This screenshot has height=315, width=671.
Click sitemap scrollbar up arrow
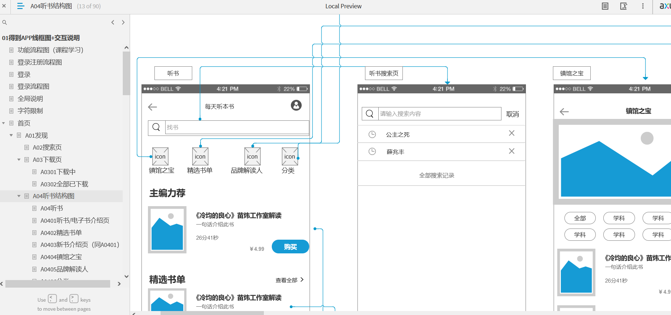126,48
